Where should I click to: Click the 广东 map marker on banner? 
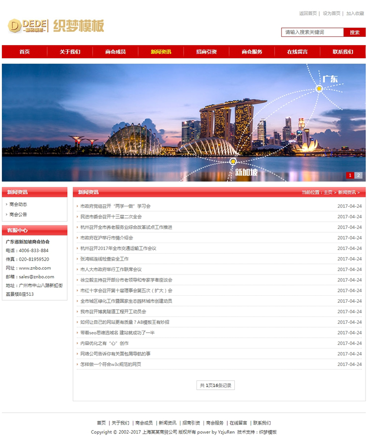319,88
